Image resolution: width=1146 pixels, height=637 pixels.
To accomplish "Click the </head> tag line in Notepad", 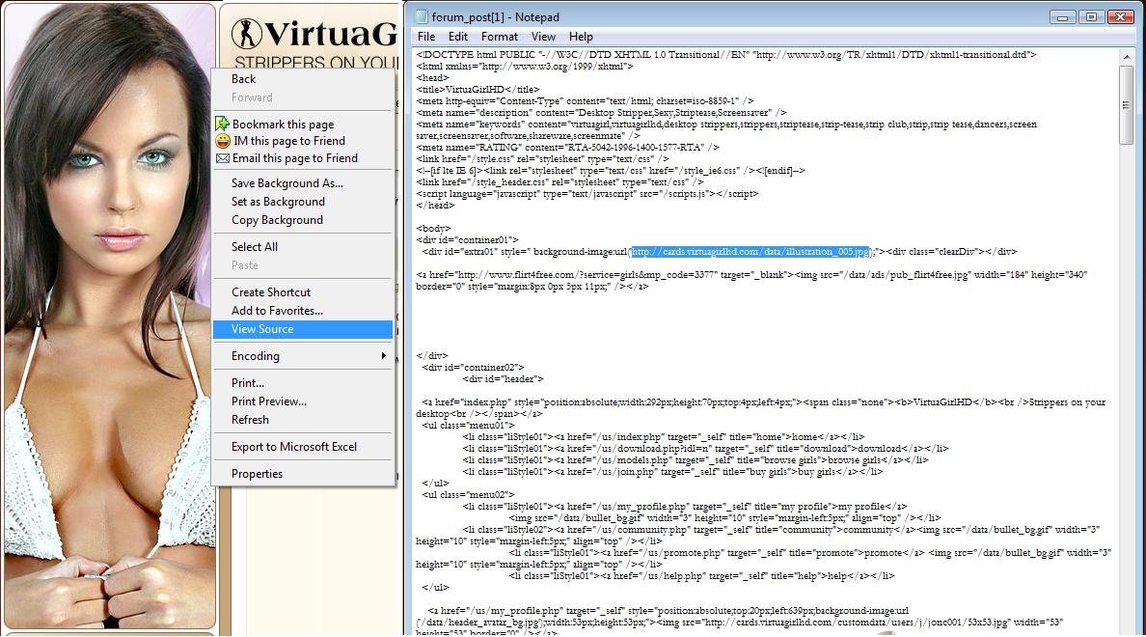I will pyautogui.click(x=436, y=206).
